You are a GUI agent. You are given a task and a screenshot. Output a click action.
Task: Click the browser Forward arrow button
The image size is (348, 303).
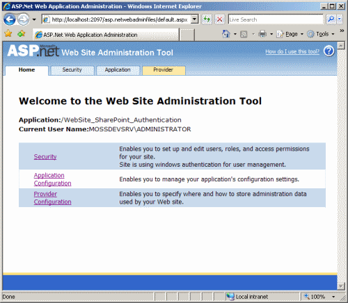23,19
